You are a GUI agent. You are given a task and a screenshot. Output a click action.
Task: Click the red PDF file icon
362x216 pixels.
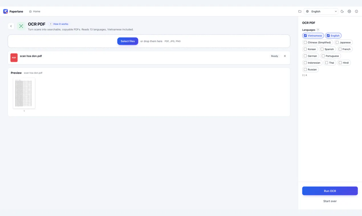click(x=14, y=58)
